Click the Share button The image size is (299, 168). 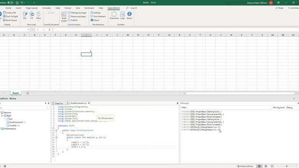[x=279, y=8]
